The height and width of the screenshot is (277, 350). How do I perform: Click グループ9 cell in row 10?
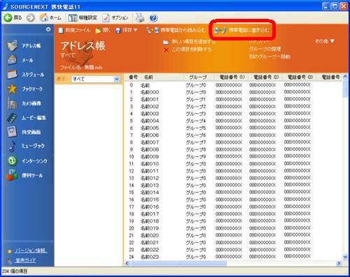[196, 156]
